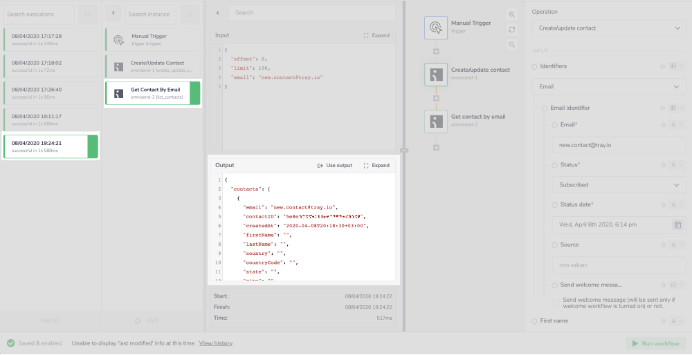Open the View history link

tap(215, 343)
